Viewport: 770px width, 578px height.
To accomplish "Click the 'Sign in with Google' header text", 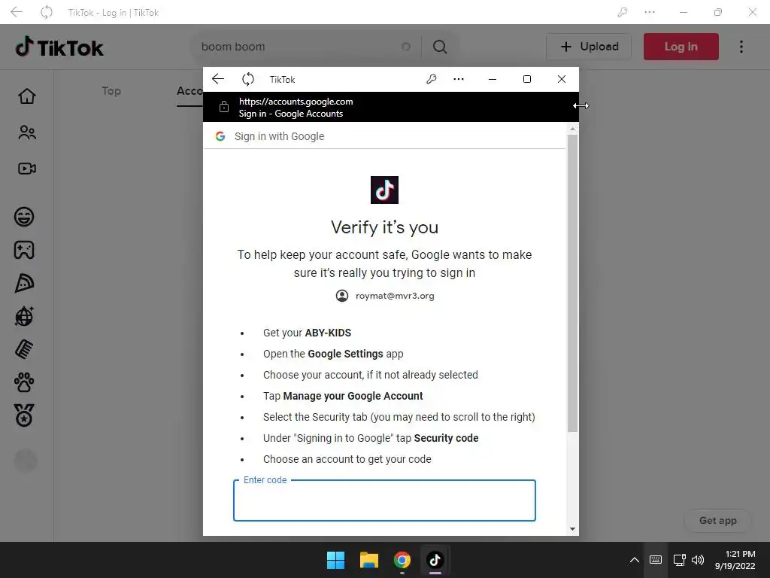I will [280, 136].
